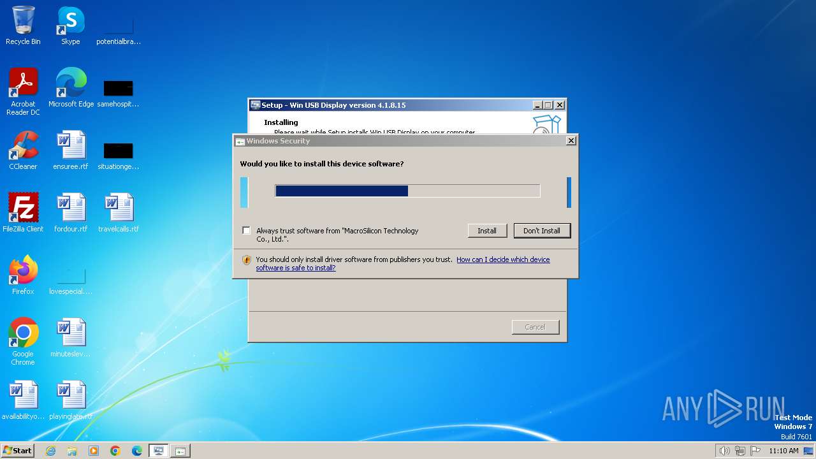Click the volume speaker tray icon

tap(725, 451)
